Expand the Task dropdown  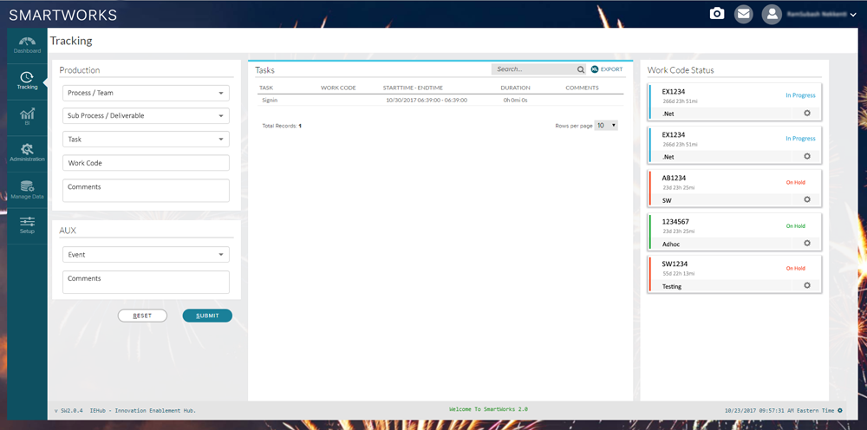point(146,139)
